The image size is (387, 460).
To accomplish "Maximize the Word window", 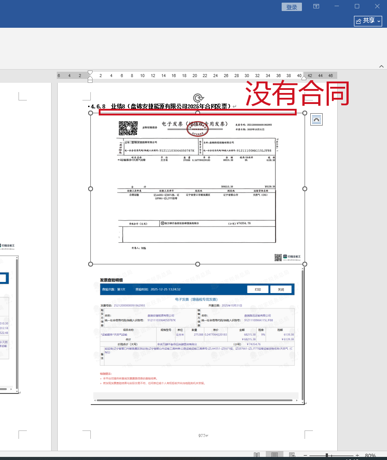I will [x=357, y=6].
